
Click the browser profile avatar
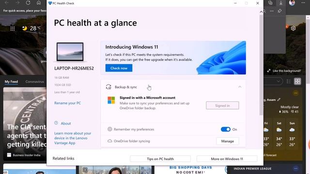292,2
